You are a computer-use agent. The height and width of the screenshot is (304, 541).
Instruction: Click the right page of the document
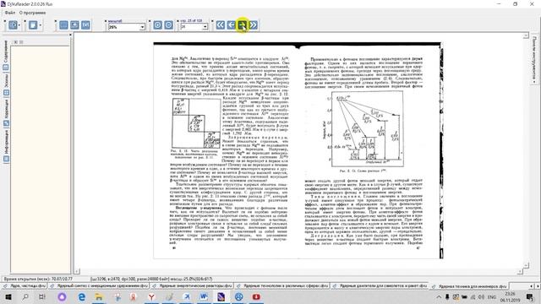[369, 152]
